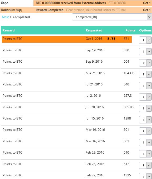Open options dropdown for Jul 2, 2016 reward
Screen dimensions: 152x179
[145, 97]
